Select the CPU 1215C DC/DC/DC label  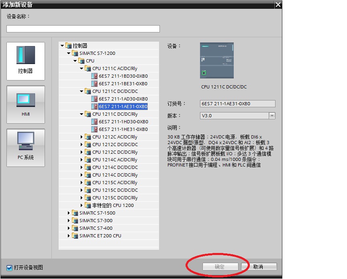[115, 190]
